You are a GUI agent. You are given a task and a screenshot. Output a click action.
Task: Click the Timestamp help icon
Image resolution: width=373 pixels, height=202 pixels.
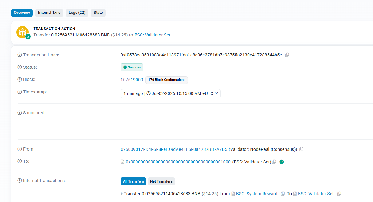[20, 92]
